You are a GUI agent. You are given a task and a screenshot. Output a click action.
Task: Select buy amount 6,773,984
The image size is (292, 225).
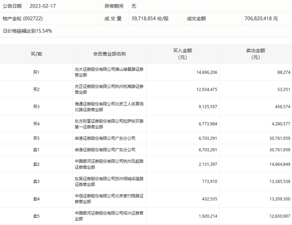point(208,124)
